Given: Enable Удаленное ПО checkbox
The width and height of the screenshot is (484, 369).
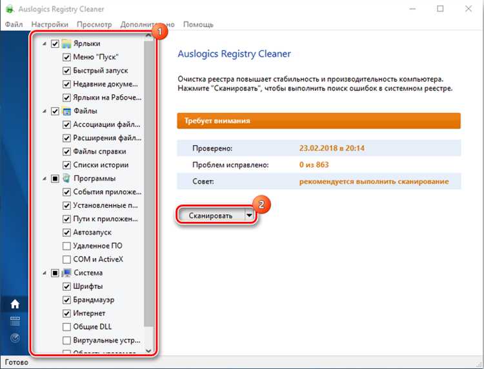Looking at the screenshot, I should [x=66, y=246].
